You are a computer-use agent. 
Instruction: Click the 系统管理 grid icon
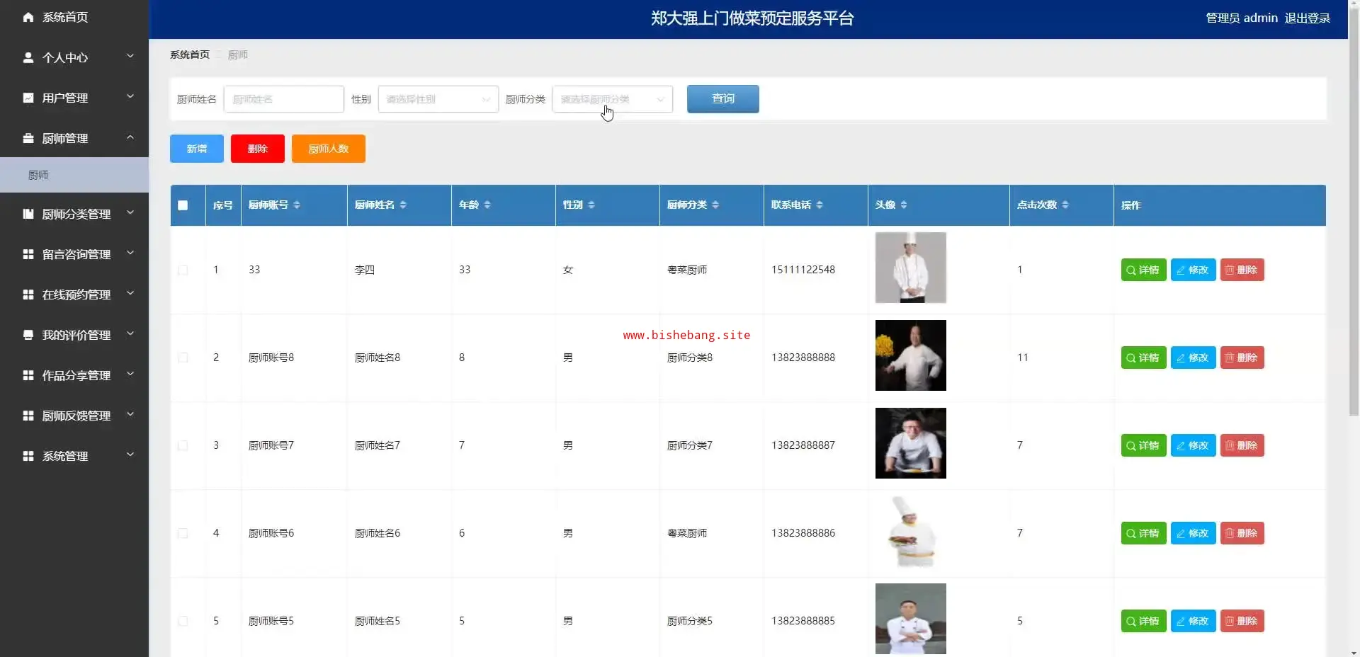(x=28, y=456)
